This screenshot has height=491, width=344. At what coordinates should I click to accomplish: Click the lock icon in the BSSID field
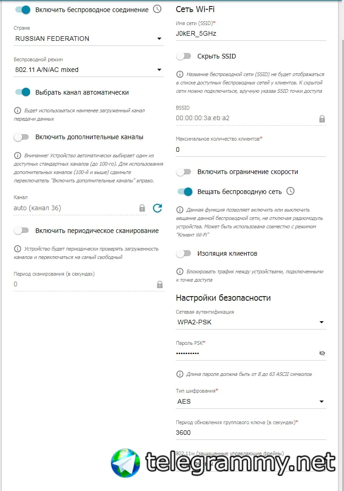point(322,119)
